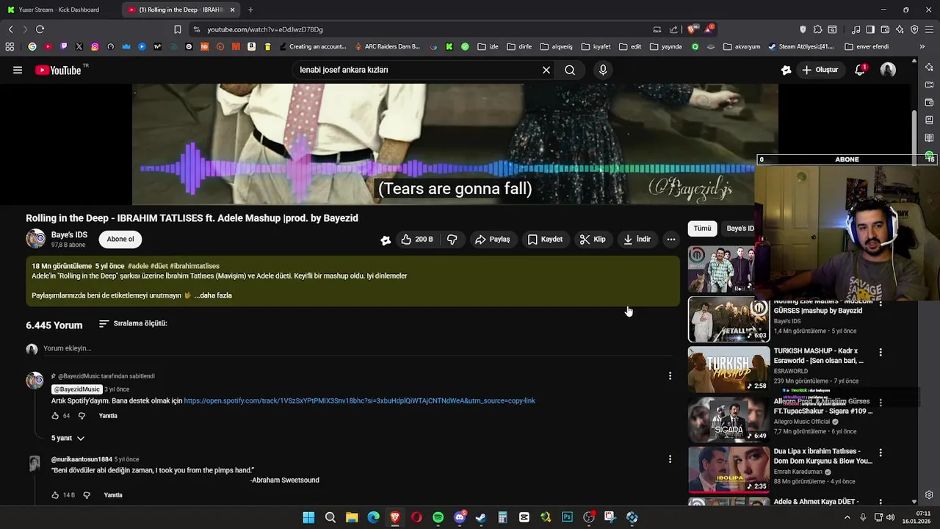Open the akvaryum bookmarks folder
The height and width of the screenshot is (529, 940).
point(742,46)
